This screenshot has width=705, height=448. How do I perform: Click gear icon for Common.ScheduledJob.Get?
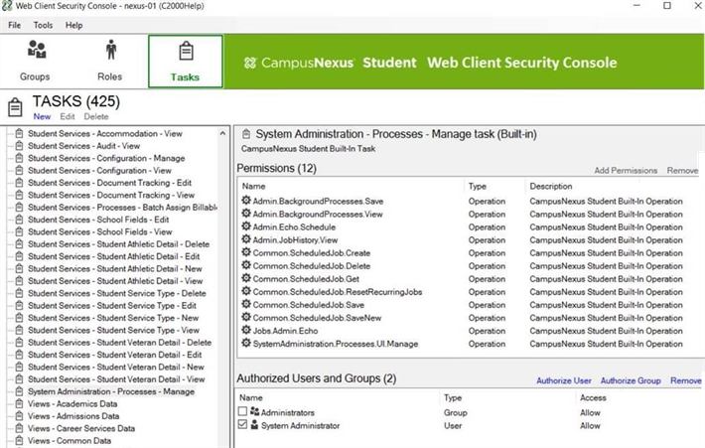246,278
